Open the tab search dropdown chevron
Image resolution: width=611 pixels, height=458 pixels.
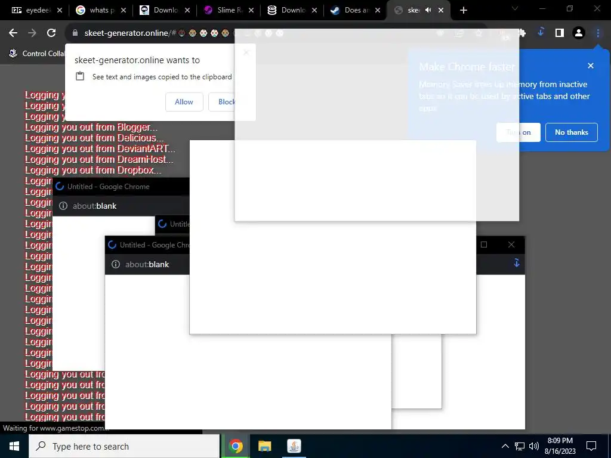515,8
